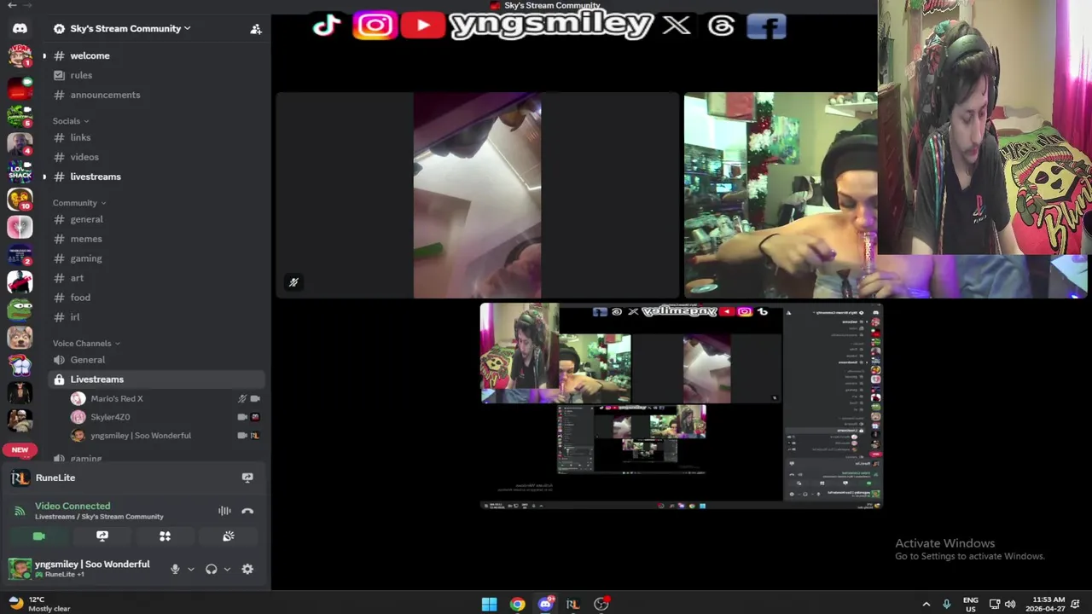Viewport: 1092px width, 614px height.
Task: Collapse the Voice Channels category
Action: tap(86, 344)
